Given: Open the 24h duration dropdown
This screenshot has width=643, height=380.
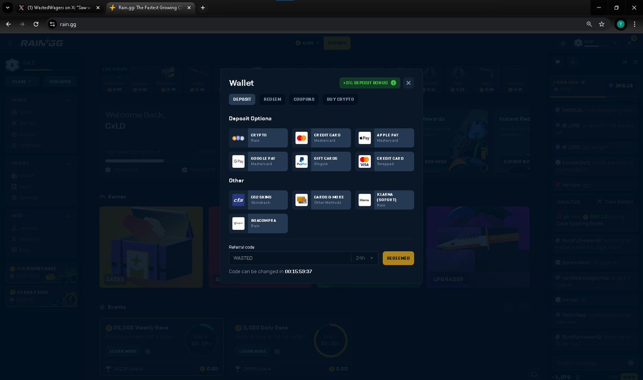Looking at the screenshot, I should [364, 258].
